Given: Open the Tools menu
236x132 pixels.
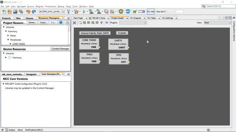Looking at the screenshot, I should pos(75,7).
